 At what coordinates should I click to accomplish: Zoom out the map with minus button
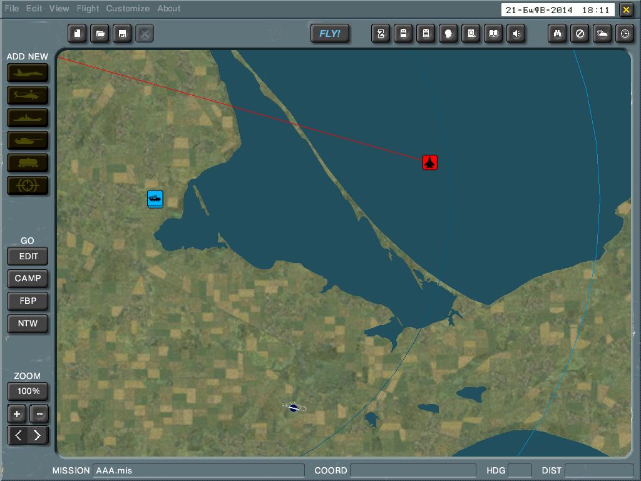[x=39, y=414]
